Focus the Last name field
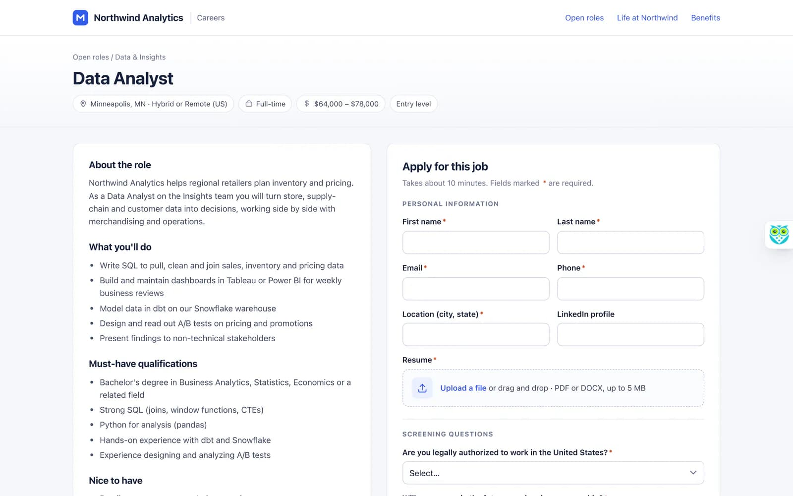Image resolution: width=793 pixels, height=496 pixels. [x=630, y=243]
